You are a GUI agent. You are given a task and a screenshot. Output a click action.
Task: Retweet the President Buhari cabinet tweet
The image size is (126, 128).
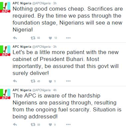(33, 81)
